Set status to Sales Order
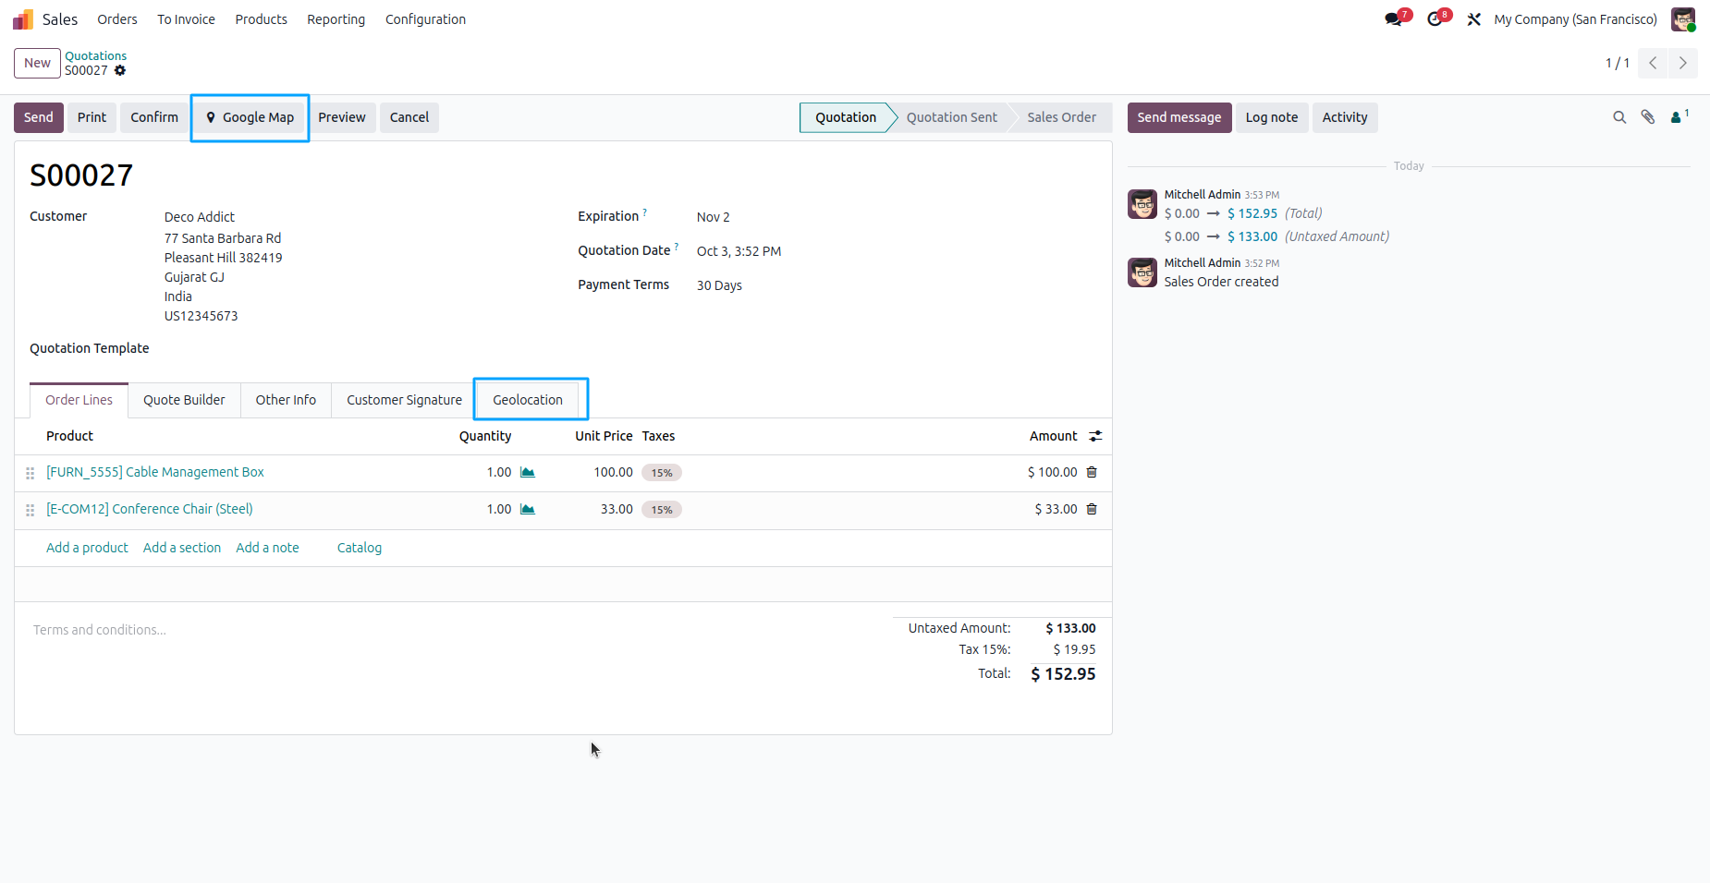 pyautogui.click(x=1061, y=117)
